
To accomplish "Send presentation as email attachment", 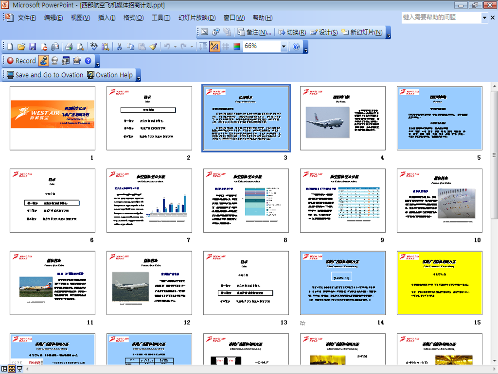I will click(55, 47).
